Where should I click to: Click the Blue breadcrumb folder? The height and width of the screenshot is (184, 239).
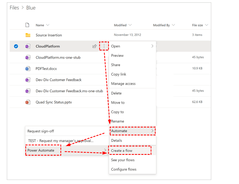pos(31,8)
